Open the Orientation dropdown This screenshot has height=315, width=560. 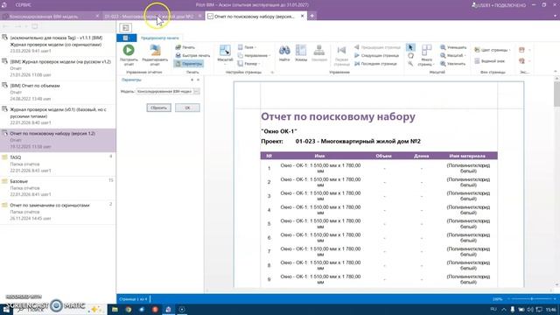(254, 55)
